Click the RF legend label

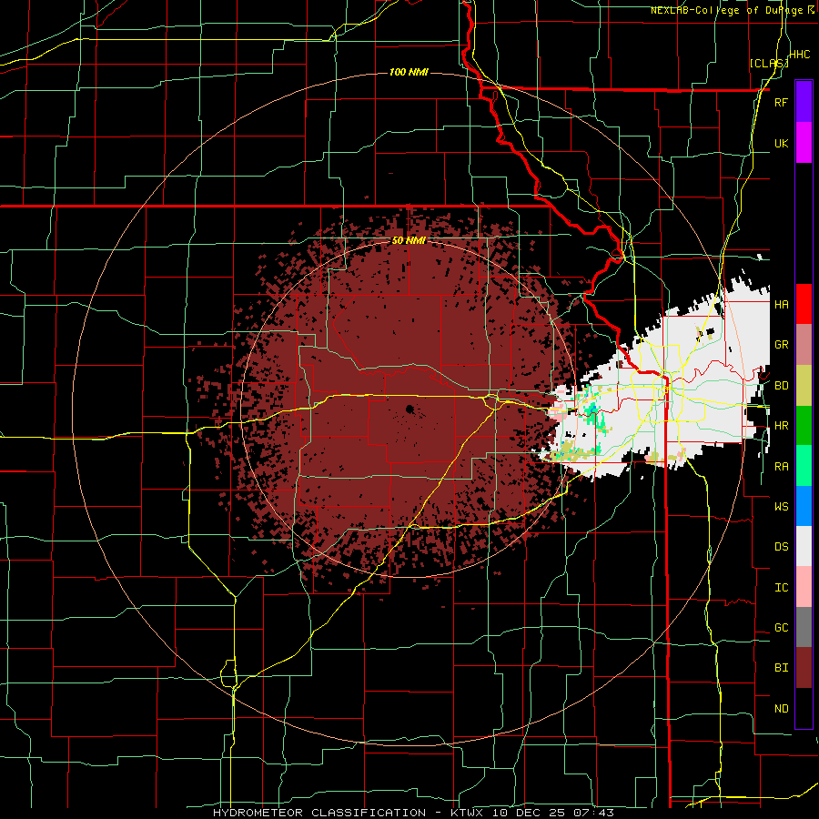[x=781, y=102]
